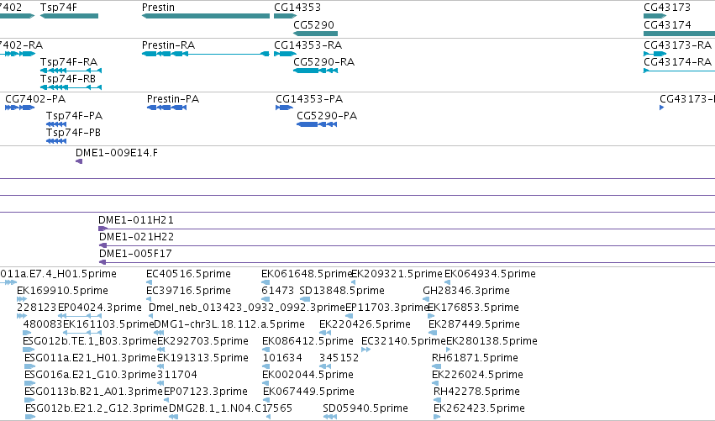Select the Tsp74F-PB coding sequence label
715x421 pixels.
pos(73,133)
